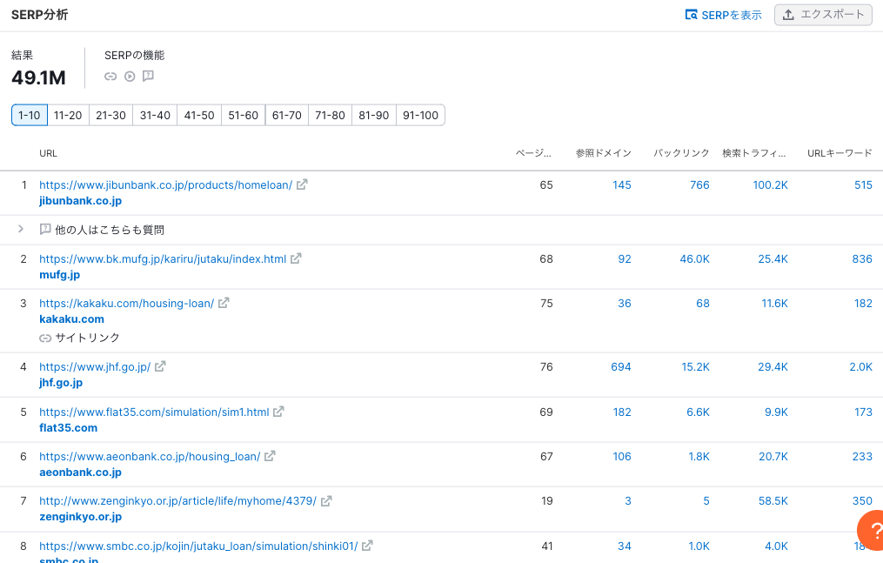Switch to results 91-100
The height and width of the screenshot is (563, 883).
421,116
